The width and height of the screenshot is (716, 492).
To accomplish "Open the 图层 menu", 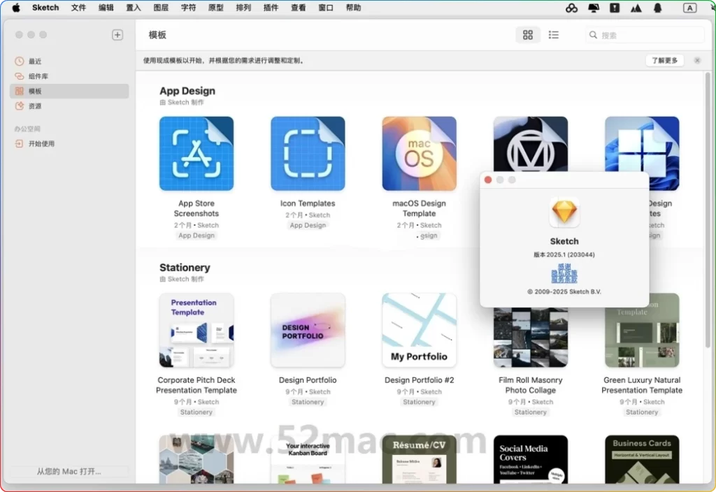I will [x=161, y=8].
